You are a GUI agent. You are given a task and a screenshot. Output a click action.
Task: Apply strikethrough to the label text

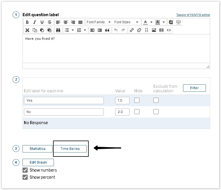[x=50, y=22]
